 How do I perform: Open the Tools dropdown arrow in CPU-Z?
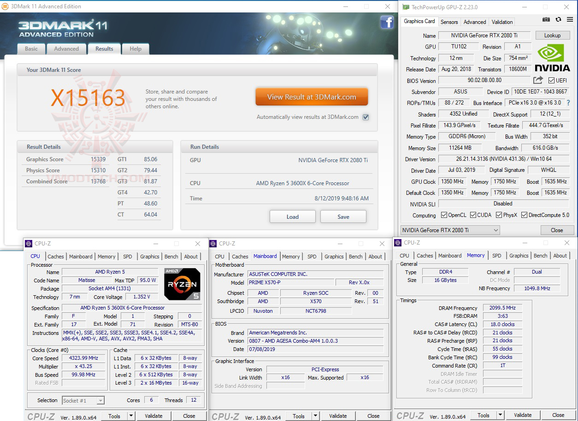click(132, 415)
